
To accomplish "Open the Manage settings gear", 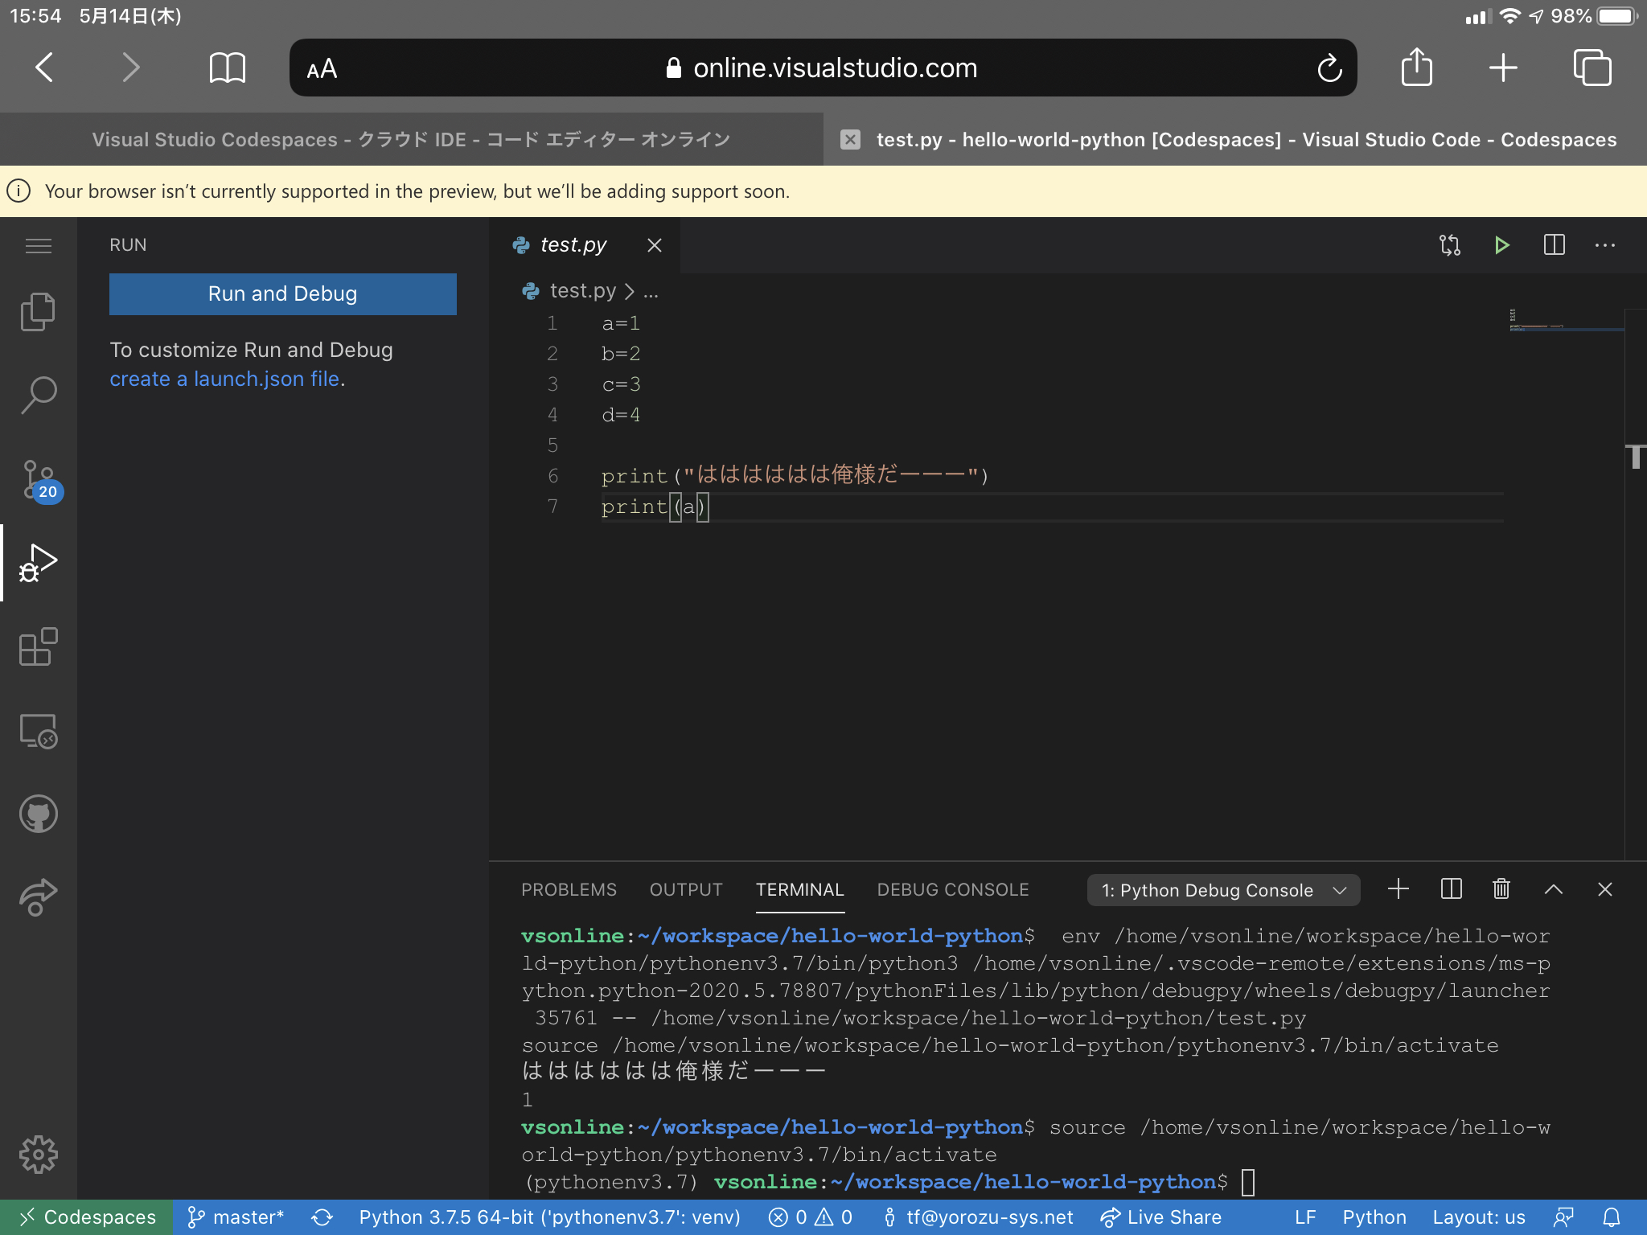I will (38, 1155).
